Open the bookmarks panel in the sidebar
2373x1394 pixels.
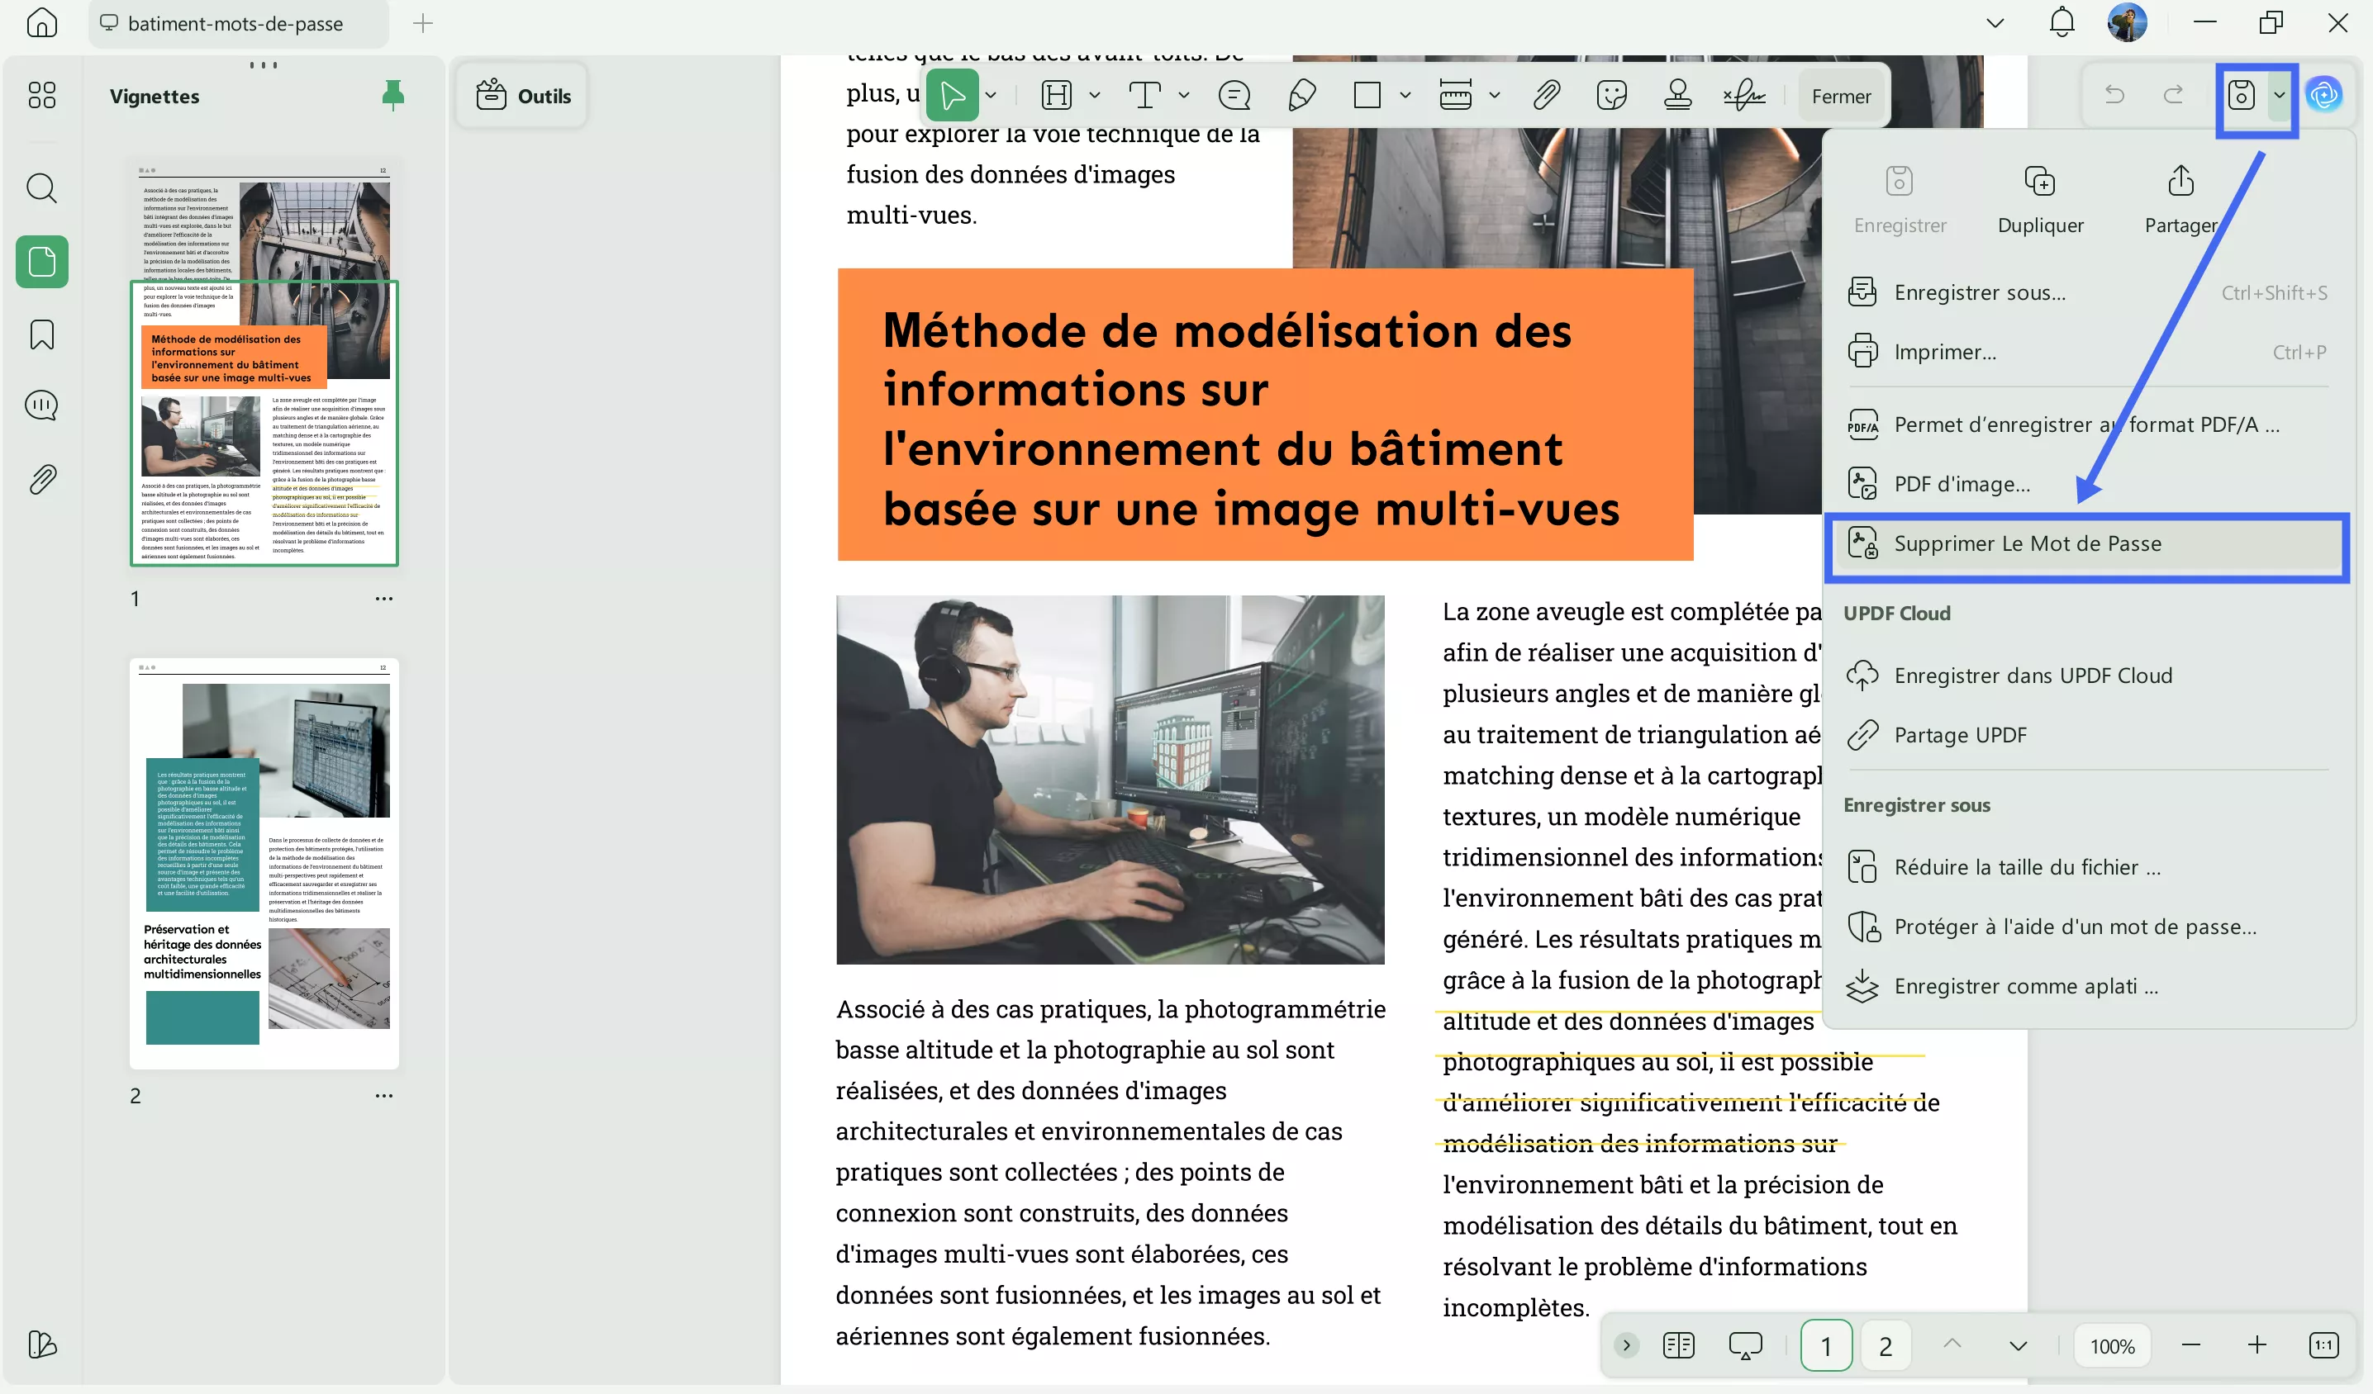[41, 334]
